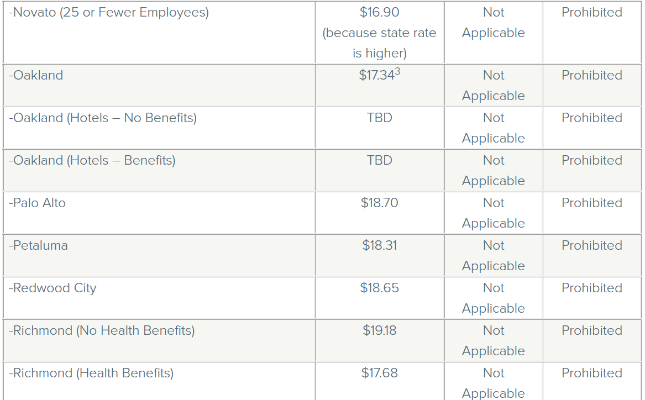Click the plain -Oakland row label
645x400 pixels.
[36, 76]
